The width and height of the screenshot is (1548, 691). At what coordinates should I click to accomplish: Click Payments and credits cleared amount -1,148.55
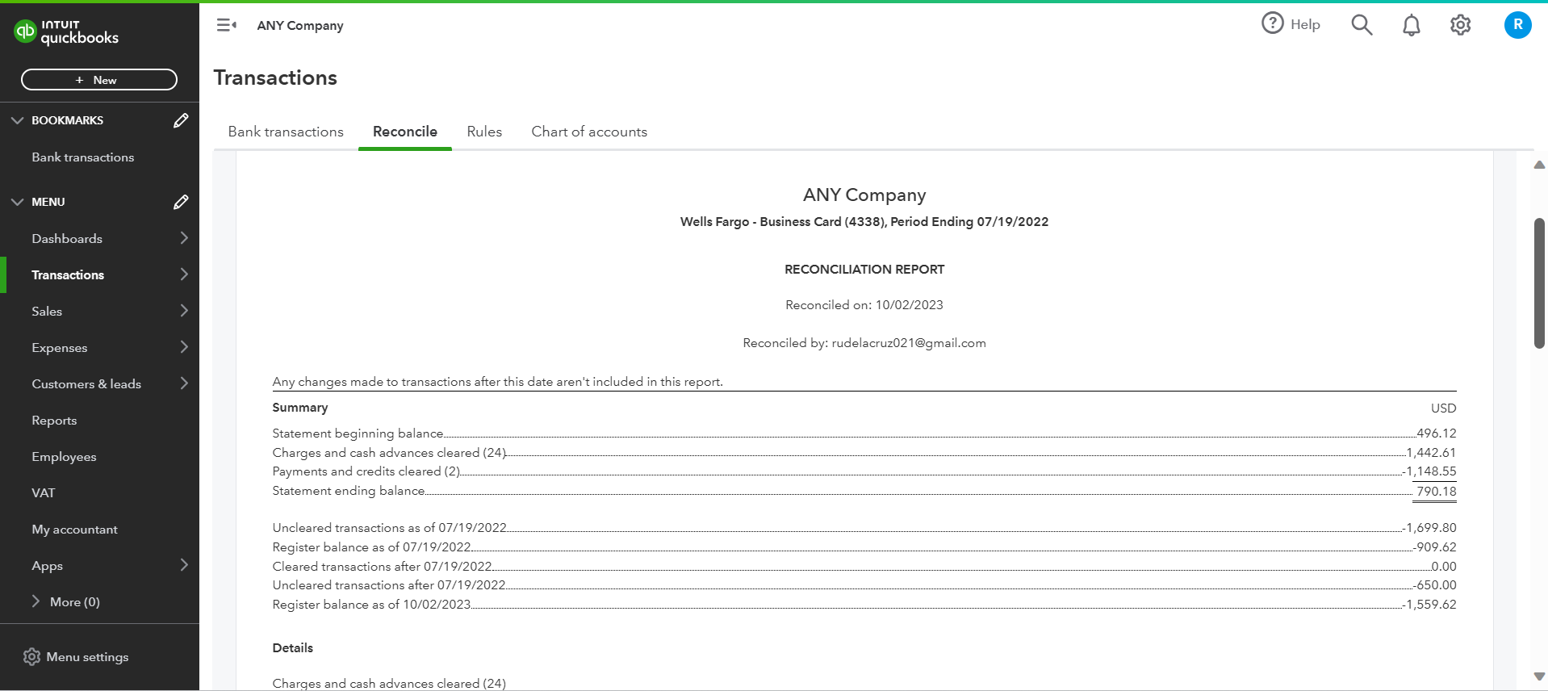coord(1429,471)
